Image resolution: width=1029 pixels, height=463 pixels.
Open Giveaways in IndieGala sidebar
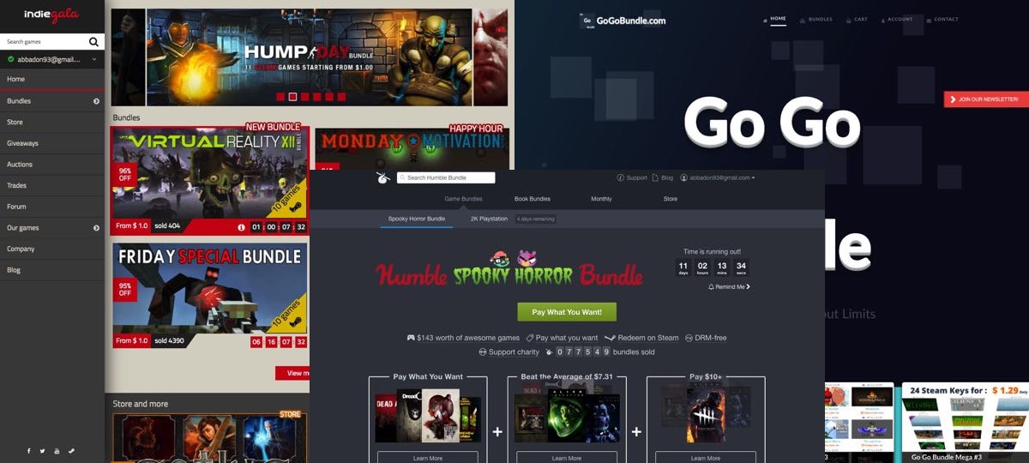point(52,143)
